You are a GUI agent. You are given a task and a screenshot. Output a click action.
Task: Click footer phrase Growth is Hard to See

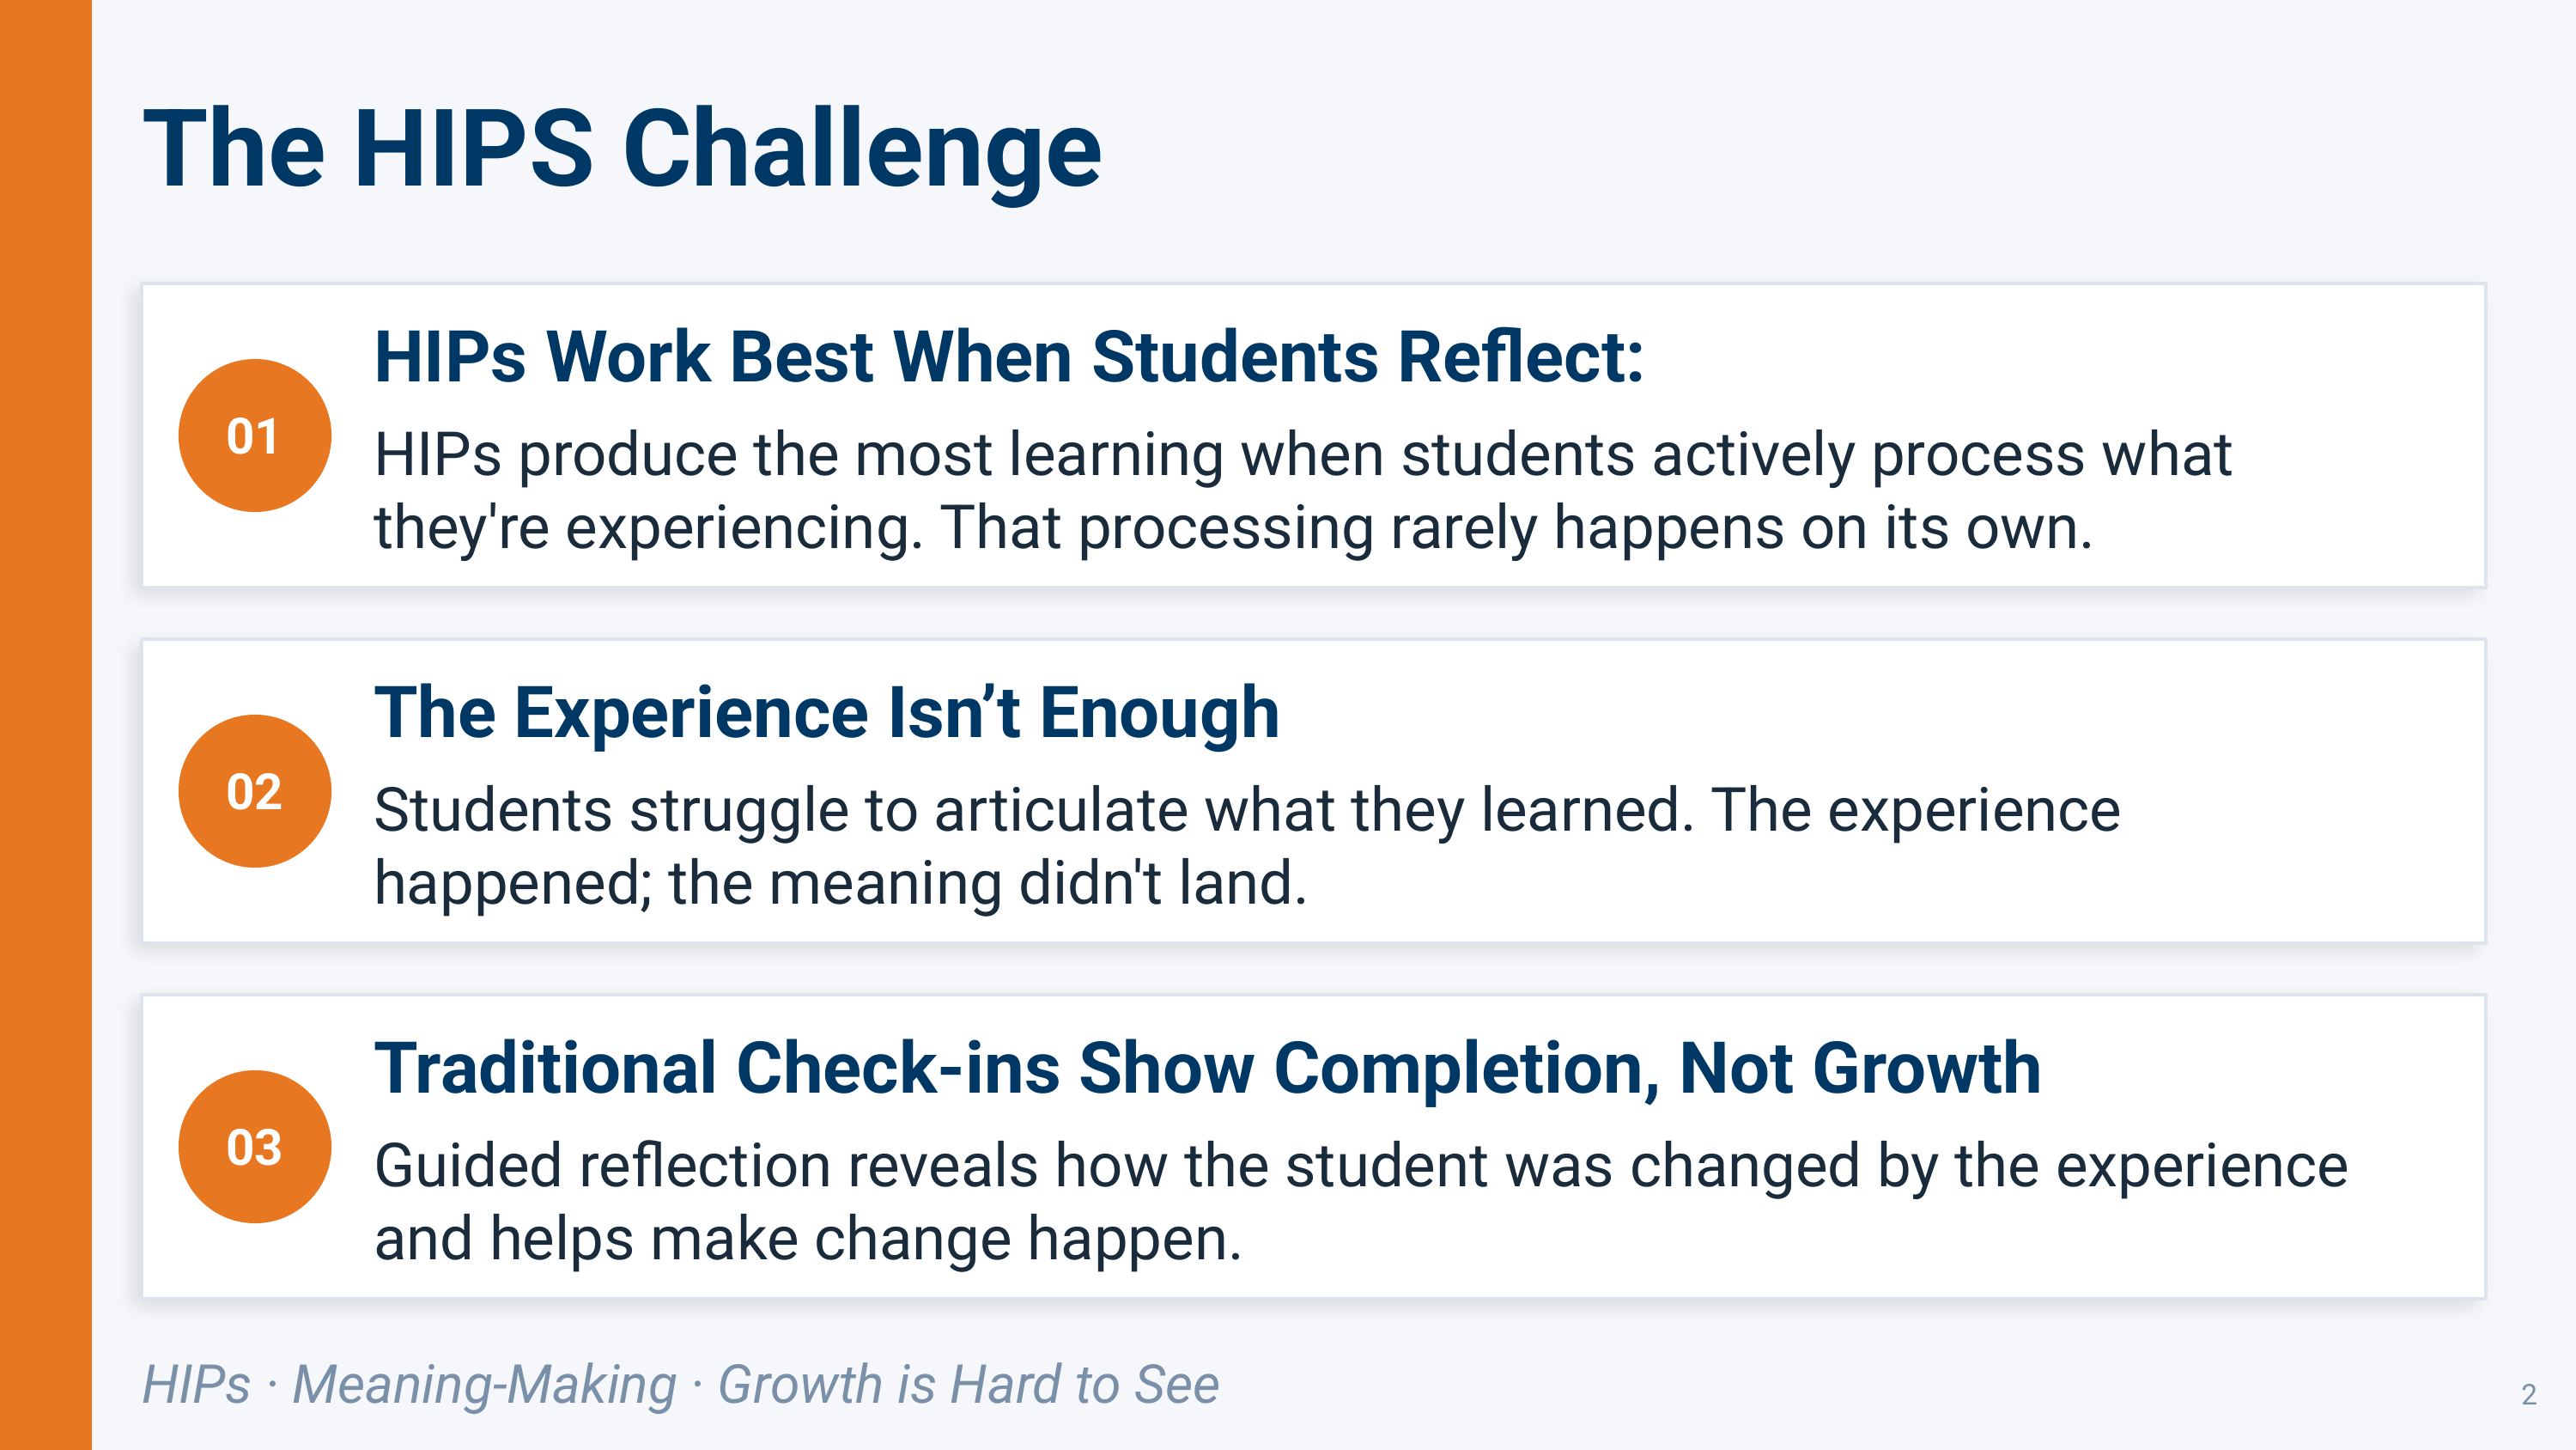point(968,1386)
